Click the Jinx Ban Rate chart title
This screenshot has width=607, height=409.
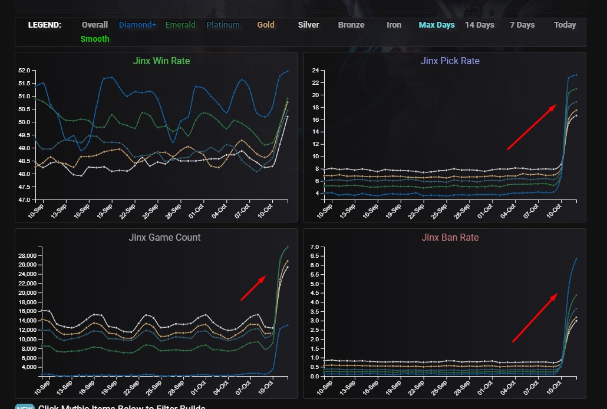coord(450,237)
